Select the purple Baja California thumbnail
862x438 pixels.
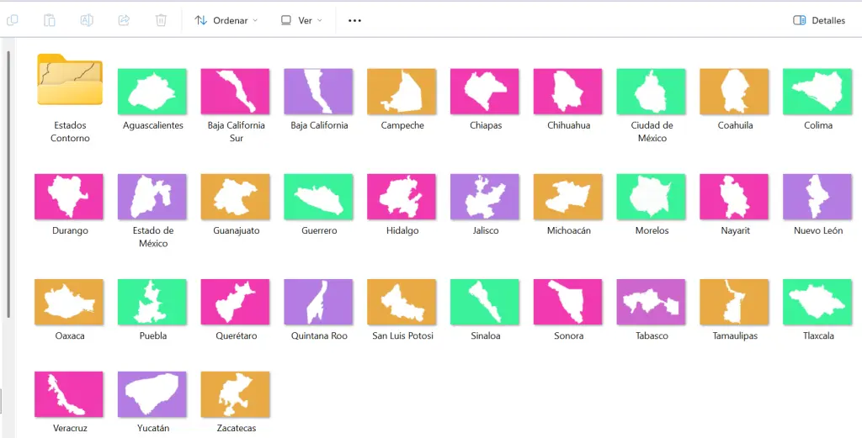(318, 91)
